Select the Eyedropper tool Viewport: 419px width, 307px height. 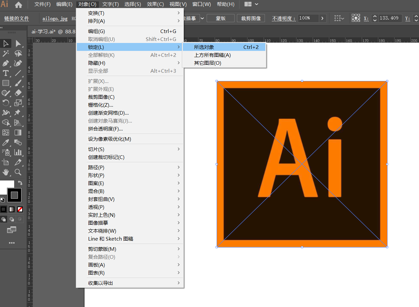point(6,142)
